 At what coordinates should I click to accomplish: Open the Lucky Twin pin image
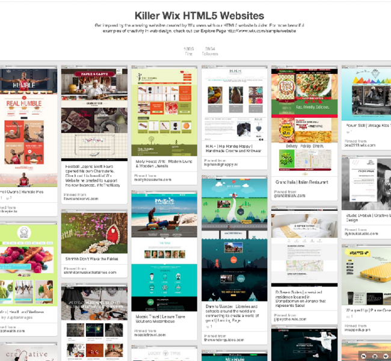tap(164, 354)
